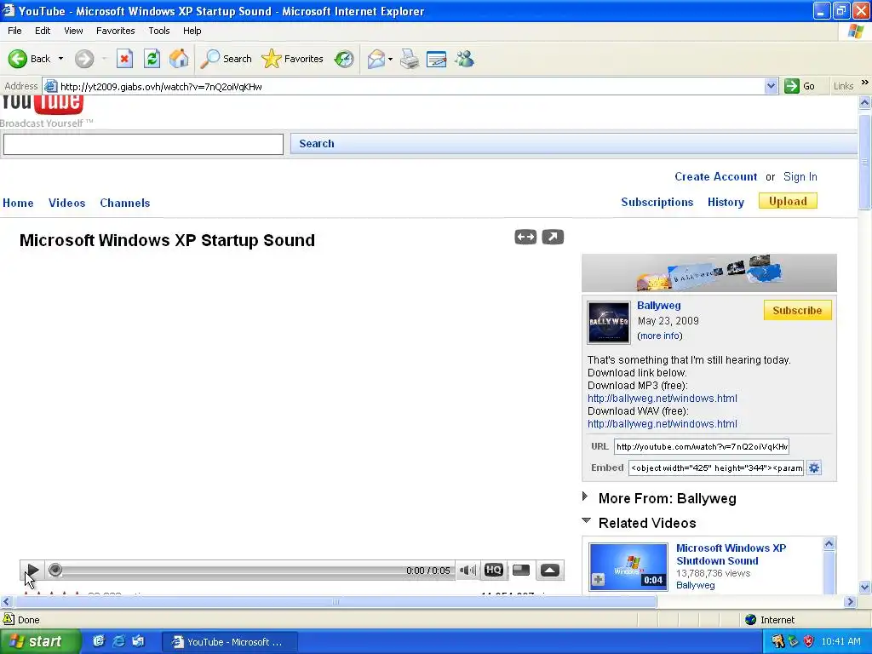Click the Sign In link
Viewport: 872px width, 654px height.
800,176
